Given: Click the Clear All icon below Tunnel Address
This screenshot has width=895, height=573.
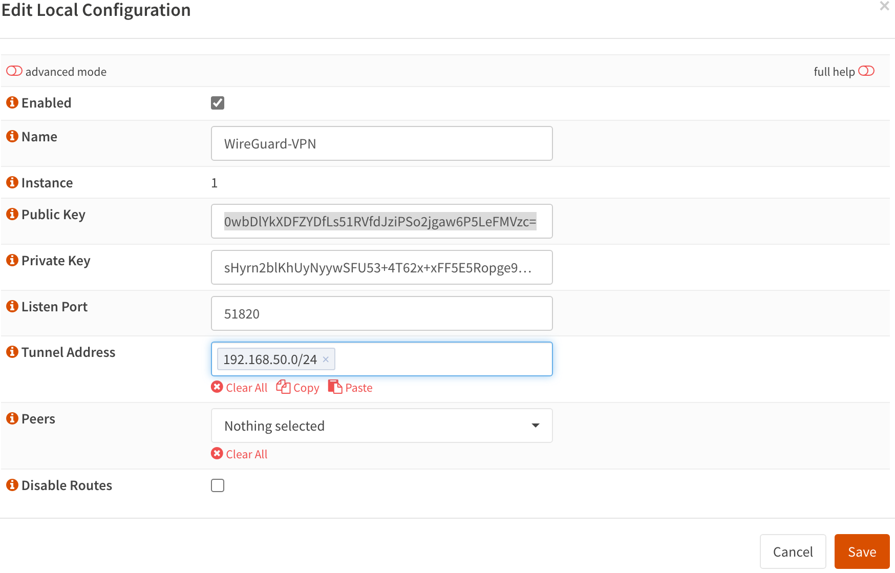Looking at the screenshot, I should (216, 387).
